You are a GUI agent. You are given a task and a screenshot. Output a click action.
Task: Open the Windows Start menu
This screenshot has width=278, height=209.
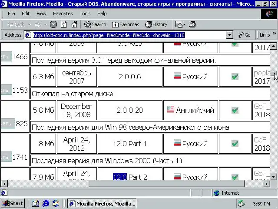tap(13, 203)
